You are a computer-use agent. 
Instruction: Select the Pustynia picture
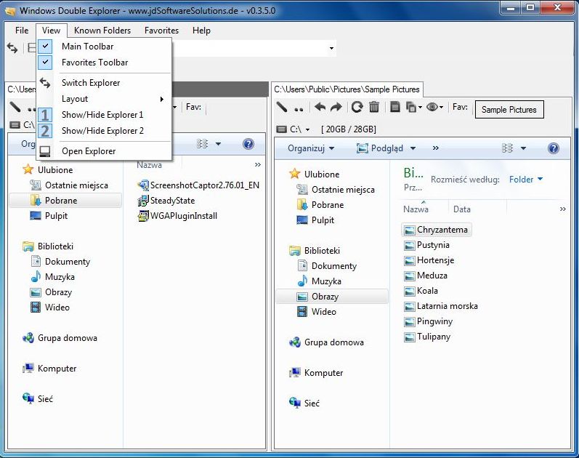(x=427, y=245)
